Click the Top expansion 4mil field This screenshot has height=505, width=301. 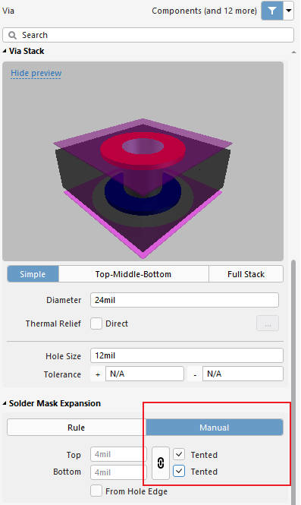tap(118, 454)
